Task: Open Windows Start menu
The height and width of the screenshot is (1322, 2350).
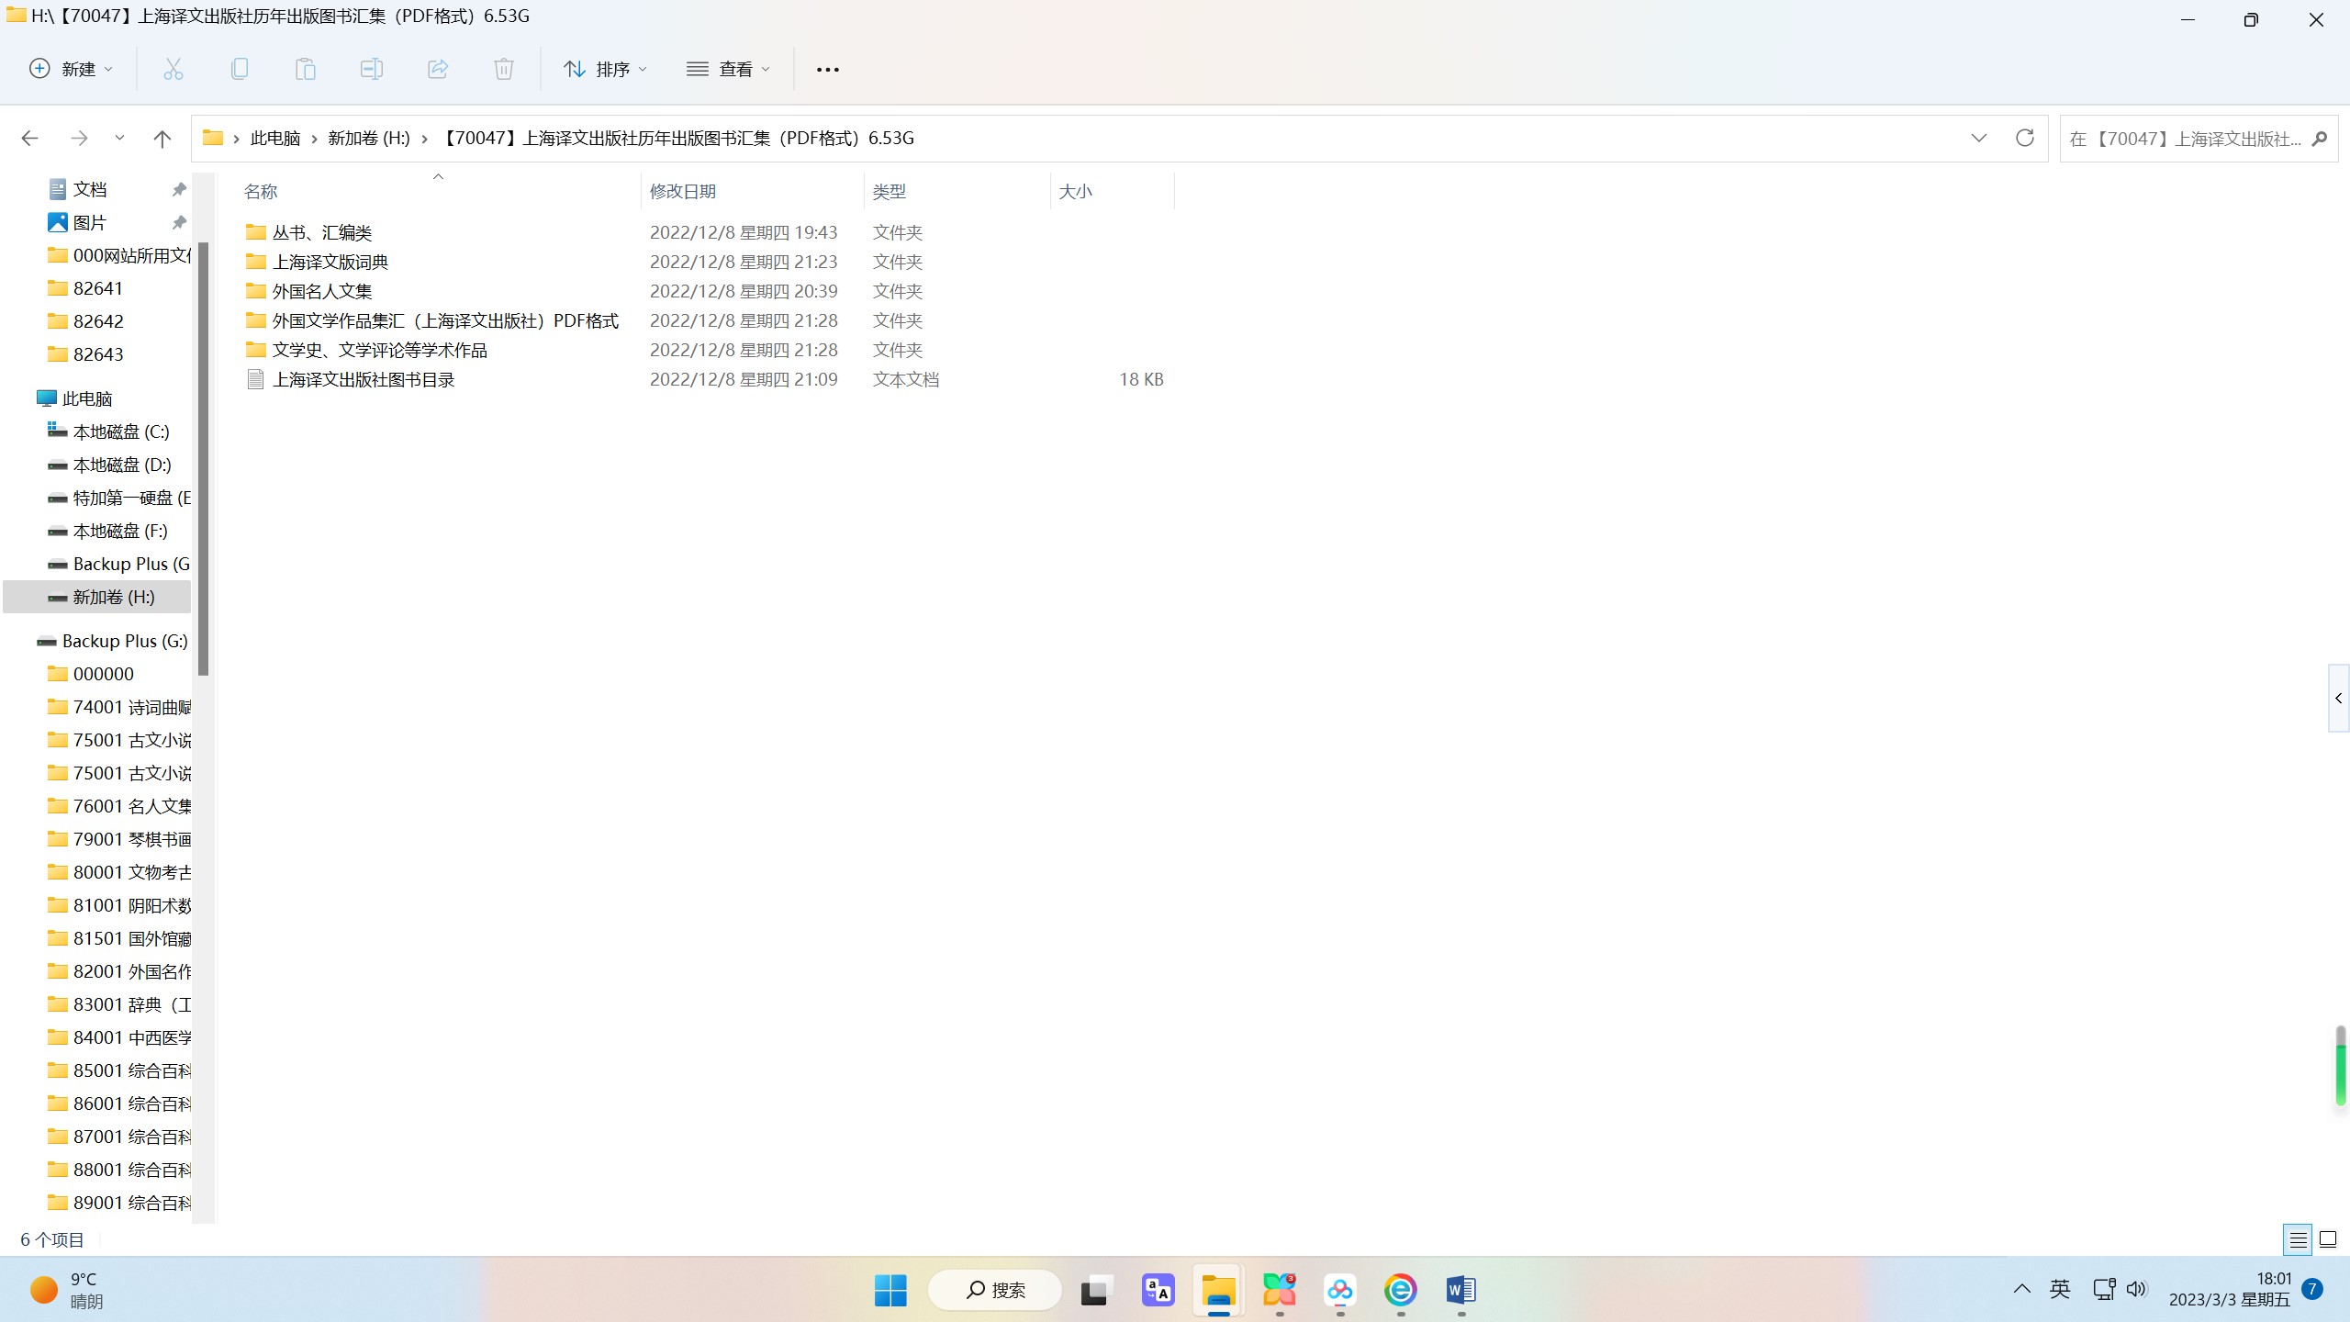Action: 890,1290
